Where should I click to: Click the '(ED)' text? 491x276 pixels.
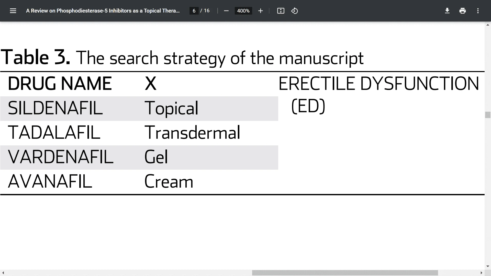click(308, 106)
